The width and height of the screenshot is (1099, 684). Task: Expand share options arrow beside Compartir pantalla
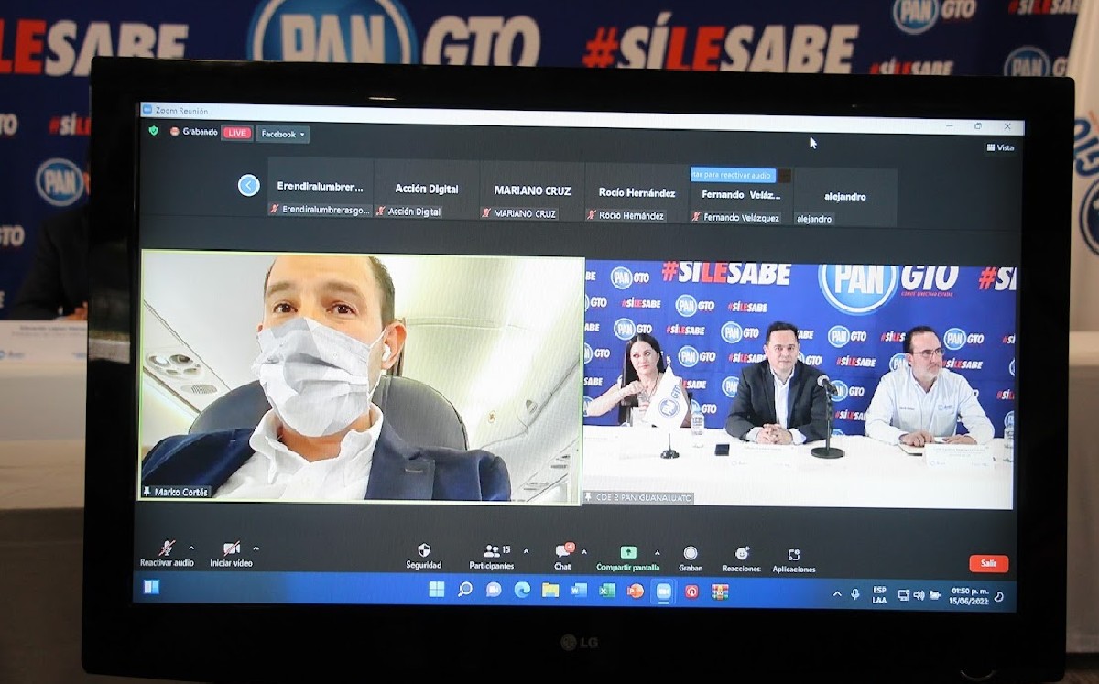[x=657, y=553]
